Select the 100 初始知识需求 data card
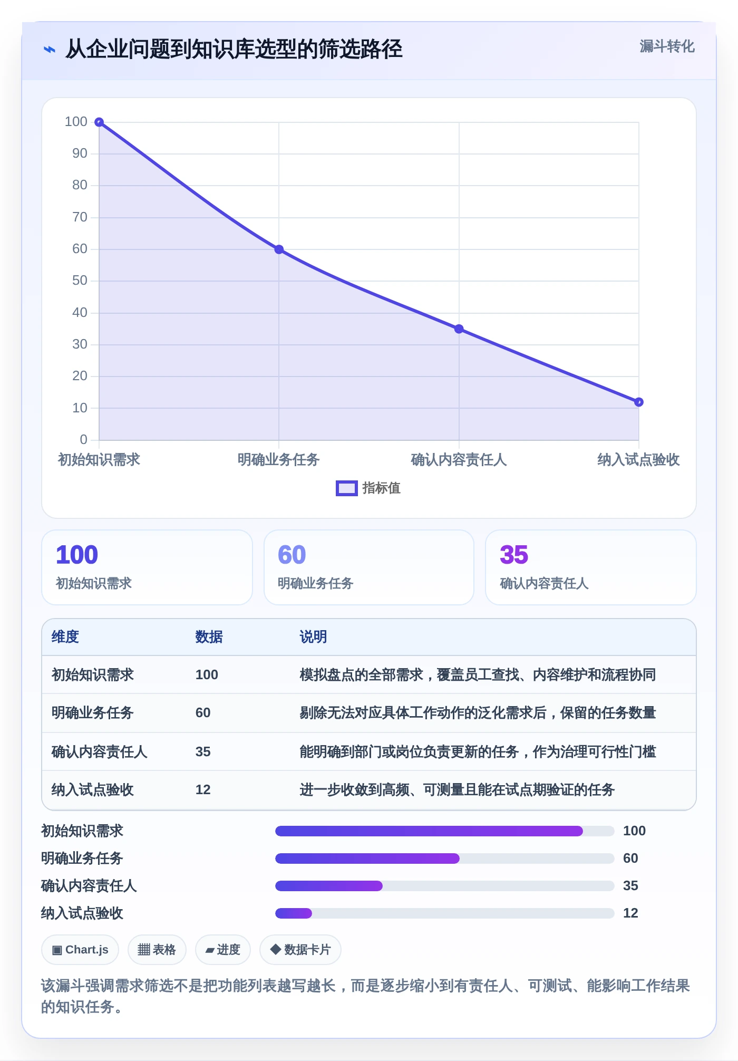 click(x=147, y=567)
